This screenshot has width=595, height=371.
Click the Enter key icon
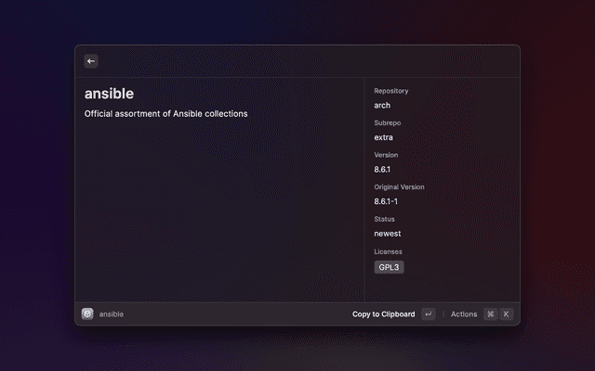click(428, 314)
